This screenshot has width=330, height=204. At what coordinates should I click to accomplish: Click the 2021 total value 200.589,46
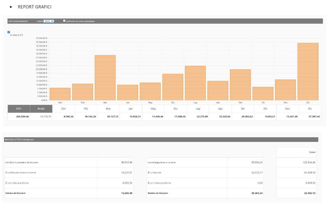point(18,117)
